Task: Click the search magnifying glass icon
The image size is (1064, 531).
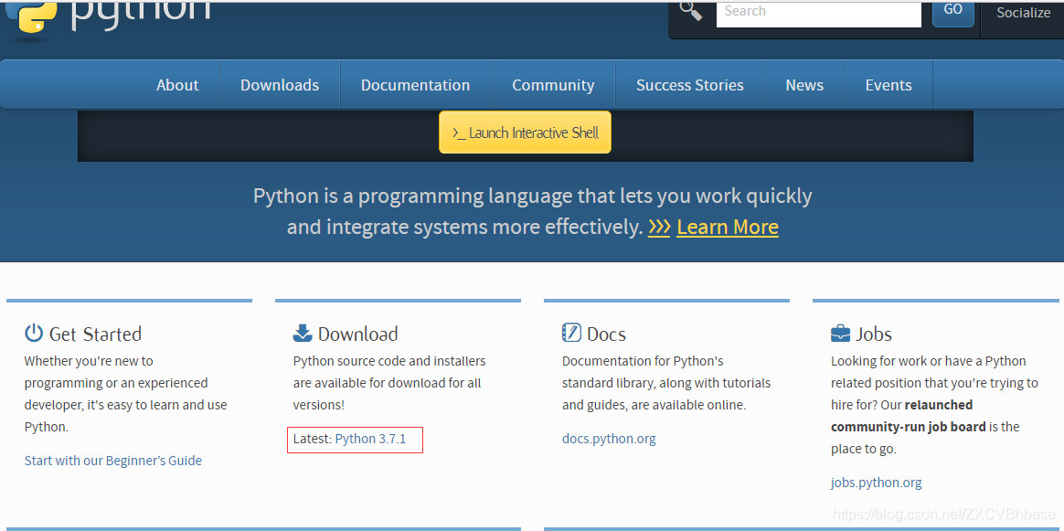Action: click(x=690, y=11)
